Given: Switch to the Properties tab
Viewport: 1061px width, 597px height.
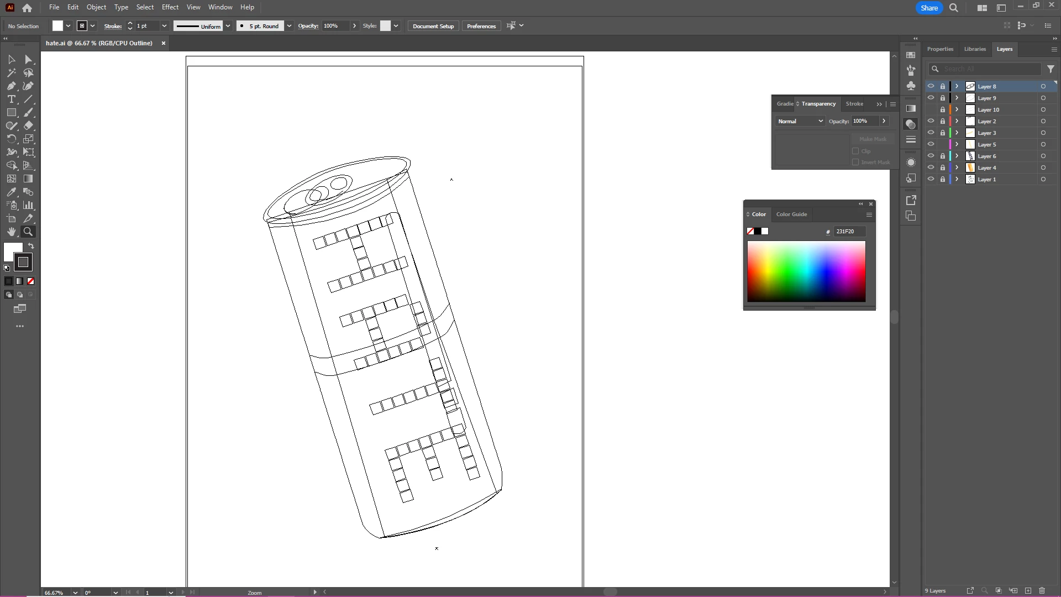Looking at the screenshot, I should coord(940,49).
